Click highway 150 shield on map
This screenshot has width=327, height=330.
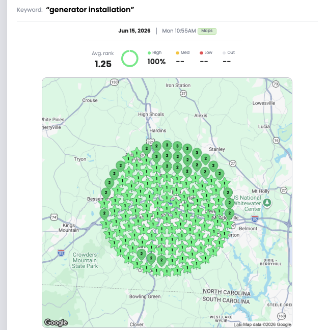click(x=114, y=82)
